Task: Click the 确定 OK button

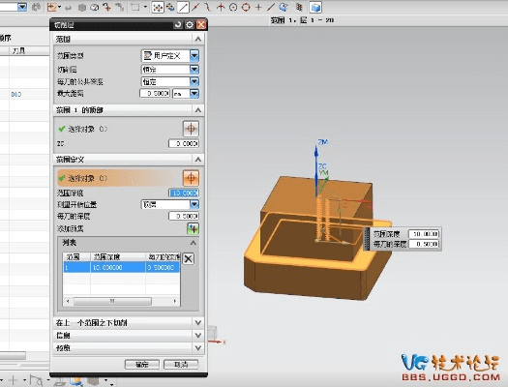Action: pos(142,365)
